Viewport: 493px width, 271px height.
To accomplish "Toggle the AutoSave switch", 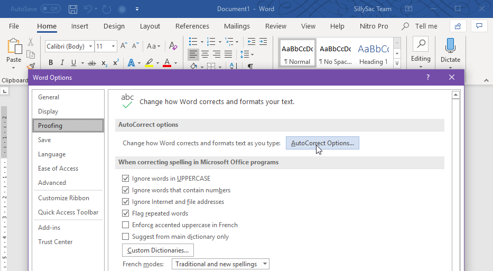I will (51, 9).
